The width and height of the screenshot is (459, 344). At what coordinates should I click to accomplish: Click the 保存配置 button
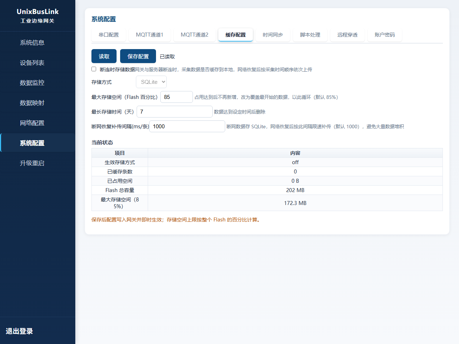(x=138, y=56)
